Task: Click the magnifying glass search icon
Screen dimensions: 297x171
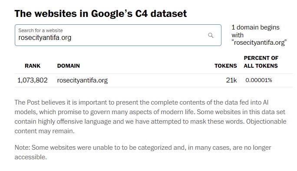Action: [211, 35]
